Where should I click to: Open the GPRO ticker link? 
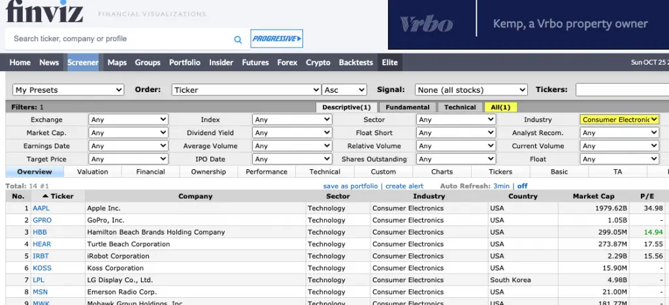42,220
